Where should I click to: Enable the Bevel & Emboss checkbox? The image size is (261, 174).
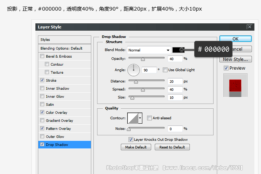[x=42, y=57]
